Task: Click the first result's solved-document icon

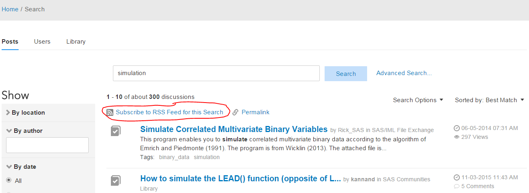Action: (116, 131)
